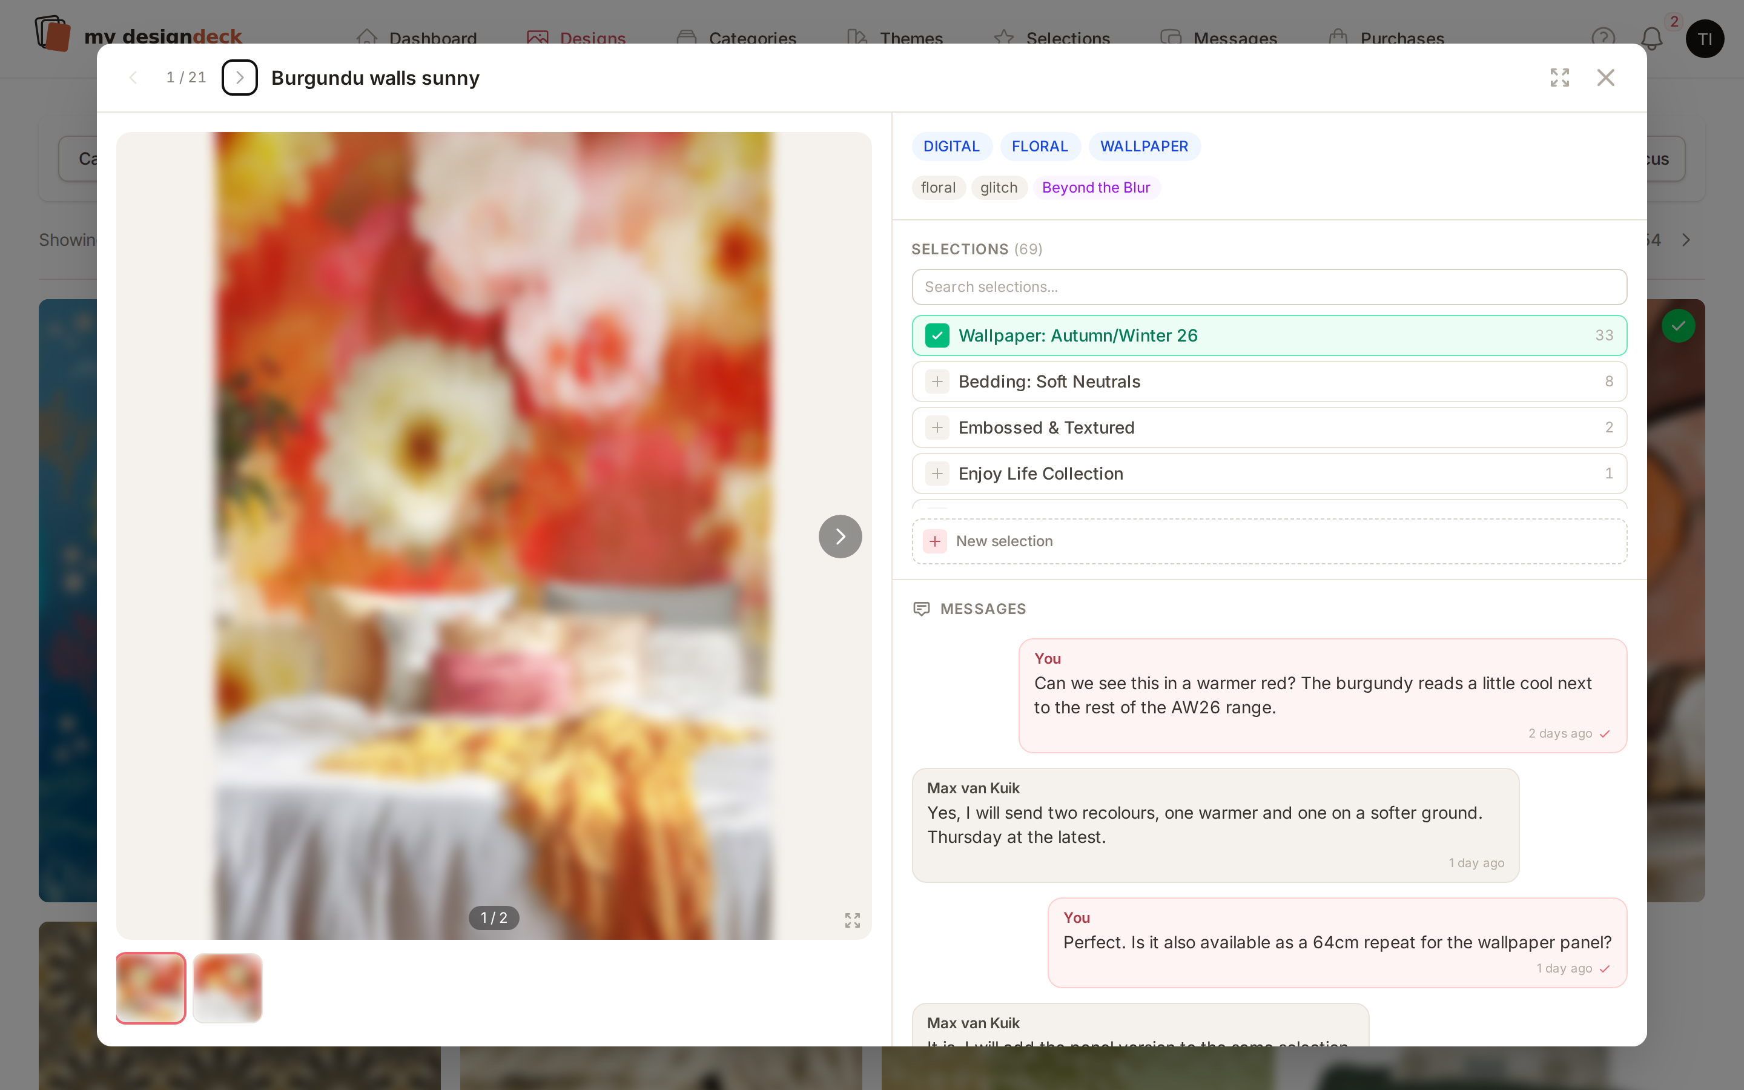Click the 1 / 21 design counter

[x=186, y=77]
